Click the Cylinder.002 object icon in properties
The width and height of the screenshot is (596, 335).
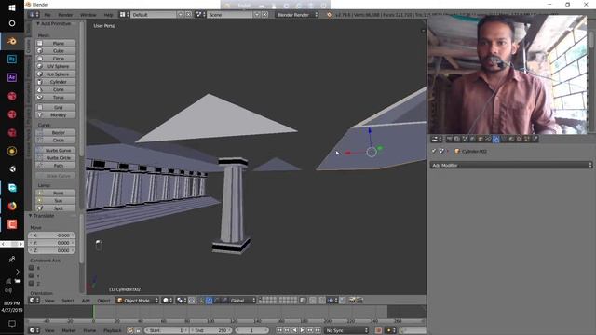tap(457, 151)
